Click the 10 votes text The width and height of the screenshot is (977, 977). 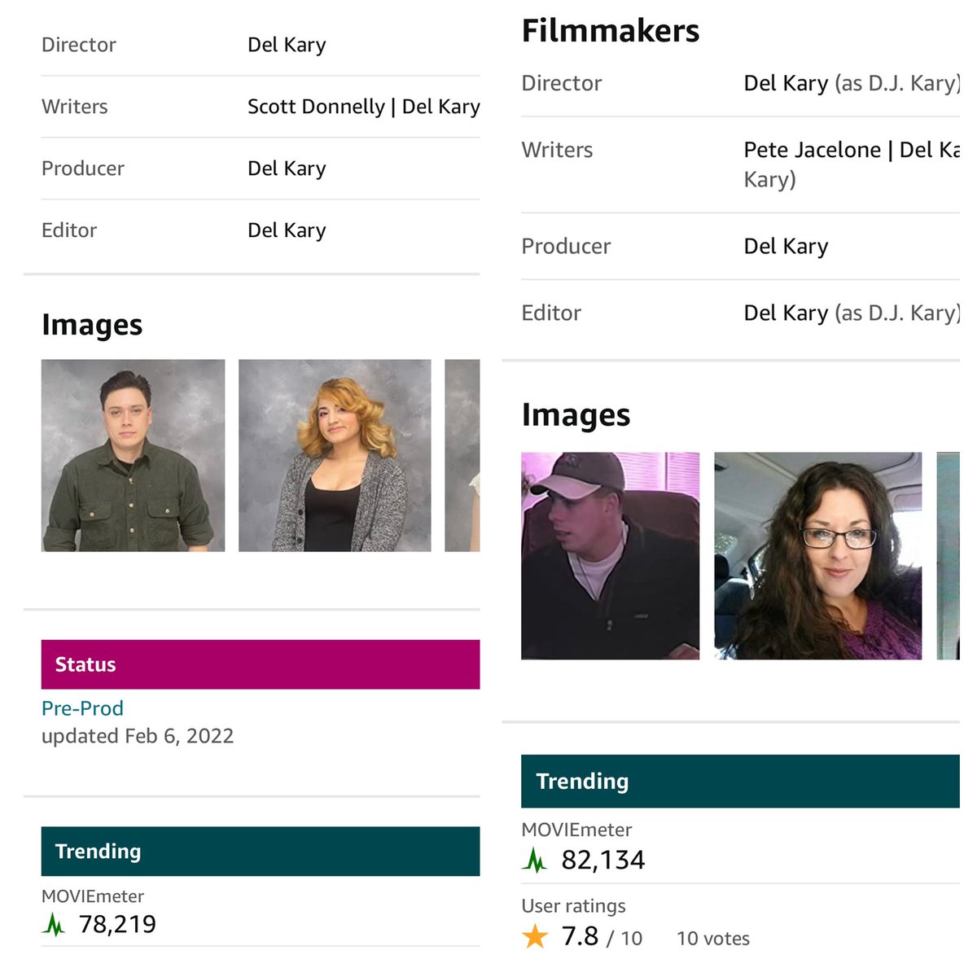click(713, 938)
